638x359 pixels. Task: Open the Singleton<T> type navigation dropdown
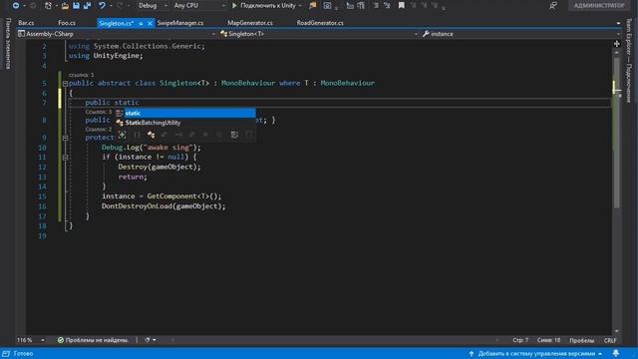(x=318, y=34)
